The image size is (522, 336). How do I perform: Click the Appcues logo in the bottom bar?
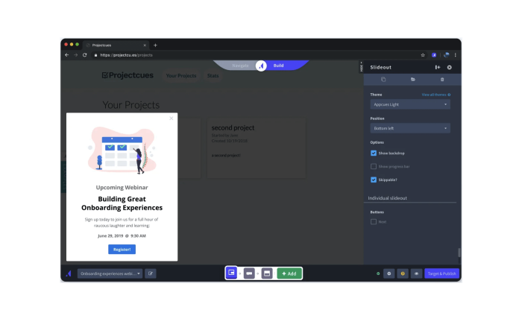click(69, 273)
